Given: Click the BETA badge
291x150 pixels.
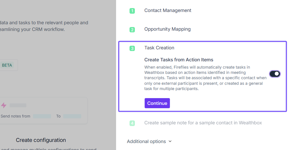Looking at the screenshot, I should pyautogui.click(x=7, y=65).
